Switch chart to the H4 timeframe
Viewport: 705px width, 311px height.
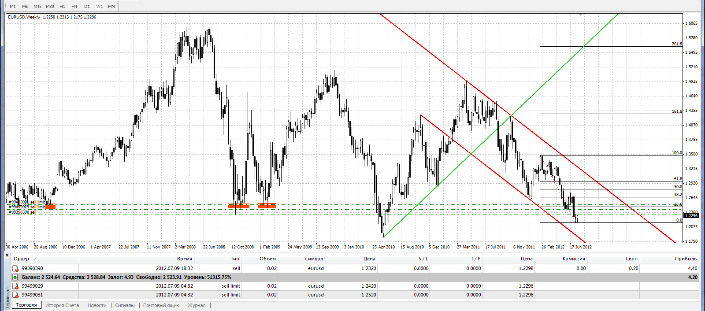coord(74,6)
